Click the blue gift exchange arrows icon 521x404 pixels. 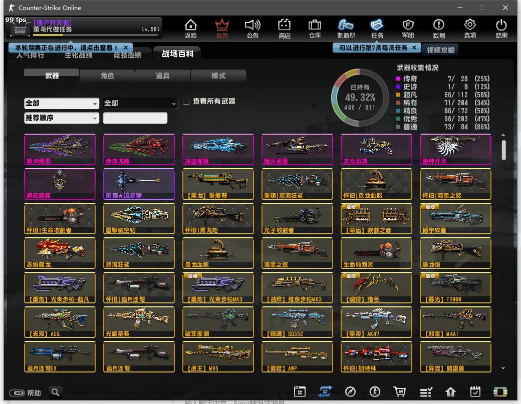tap(325, 391)
